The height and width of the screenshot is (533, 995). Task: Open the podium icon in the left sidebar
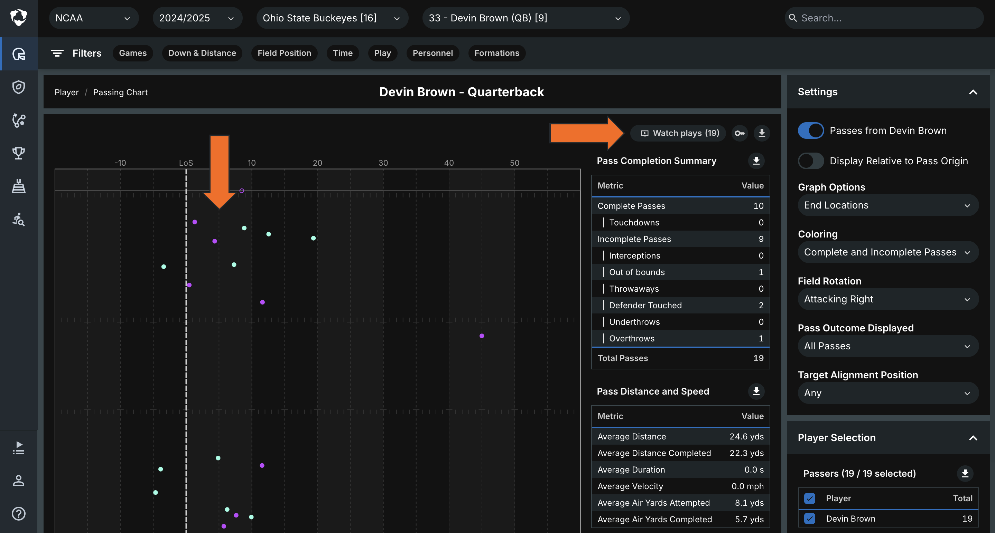(x=19, y=186)
